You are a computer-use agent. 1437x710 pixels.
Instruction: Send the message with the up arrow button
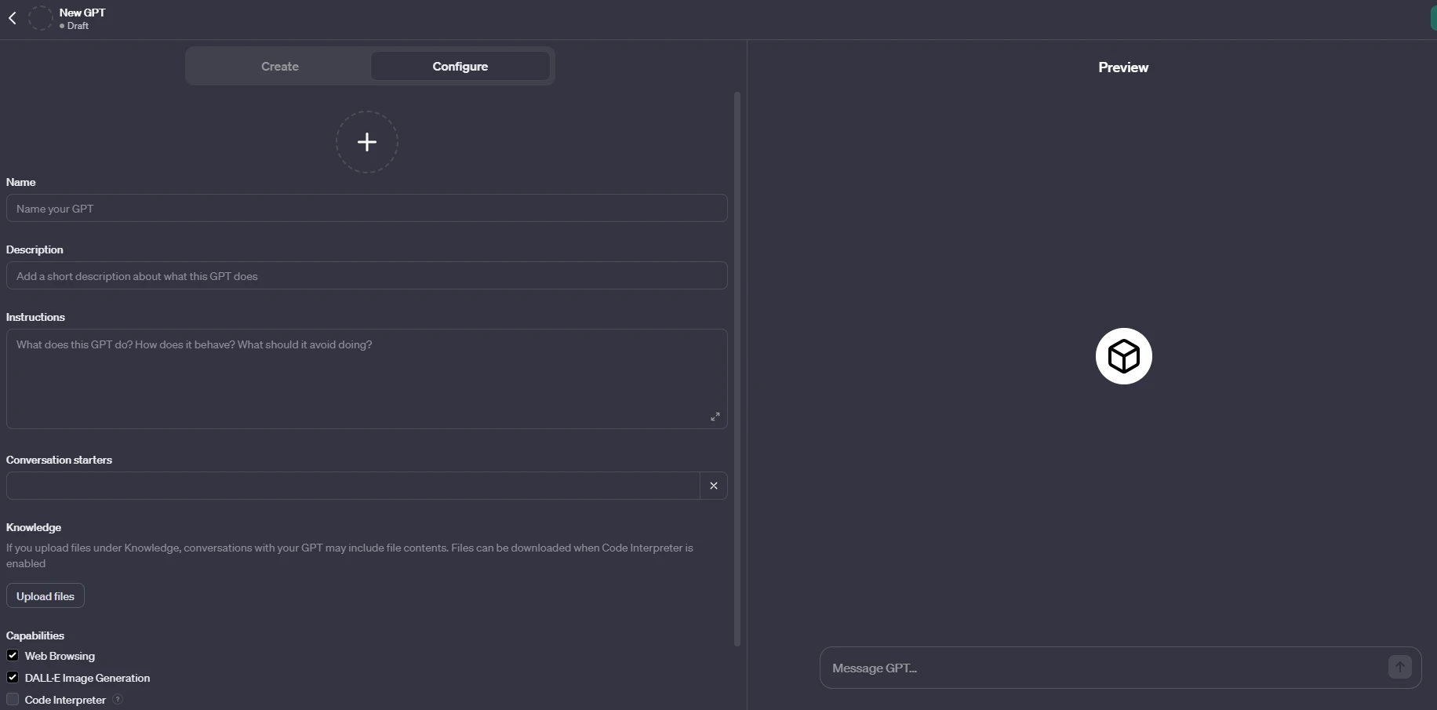pos(1400,668)
